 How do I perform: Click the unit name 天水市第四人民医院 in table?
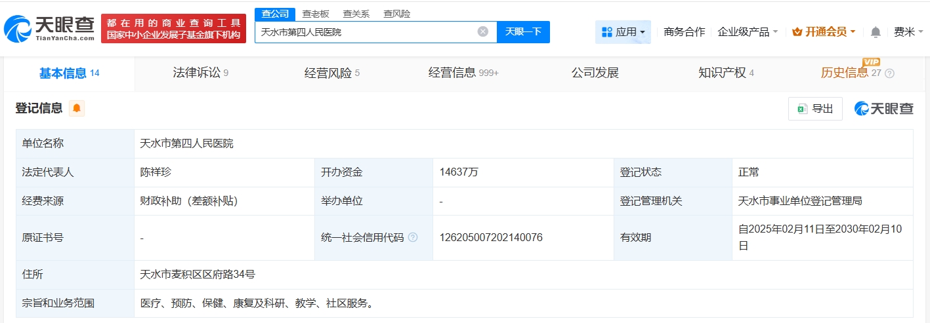pos(186,143)
